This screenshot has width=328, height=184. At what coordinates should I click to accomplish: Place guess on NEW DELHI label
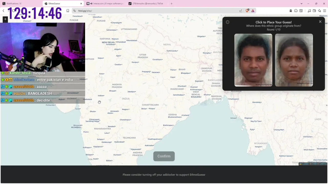pyautogui.click(x=108, y=42)
